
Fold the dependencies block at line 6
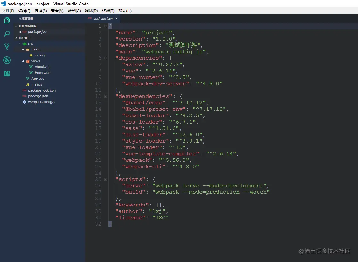[x=105, y=58]
